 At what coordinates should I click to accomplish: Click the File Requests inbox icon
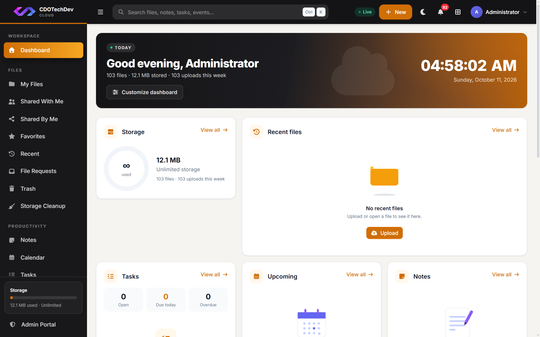point(12,171)
